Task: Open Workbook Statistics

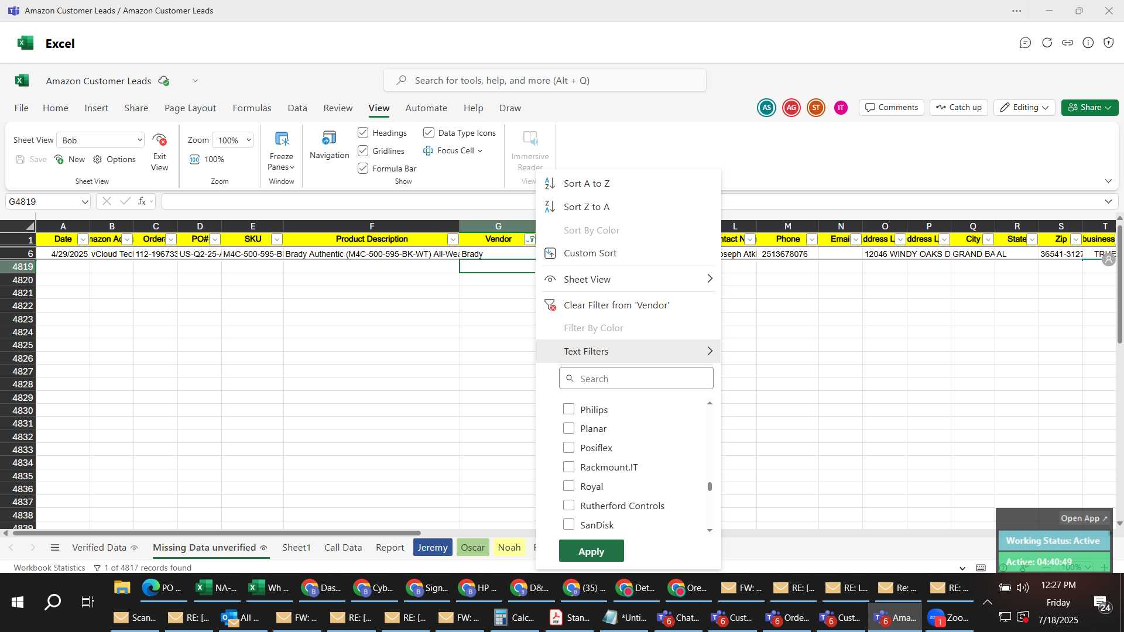Action: click(49, 568)
